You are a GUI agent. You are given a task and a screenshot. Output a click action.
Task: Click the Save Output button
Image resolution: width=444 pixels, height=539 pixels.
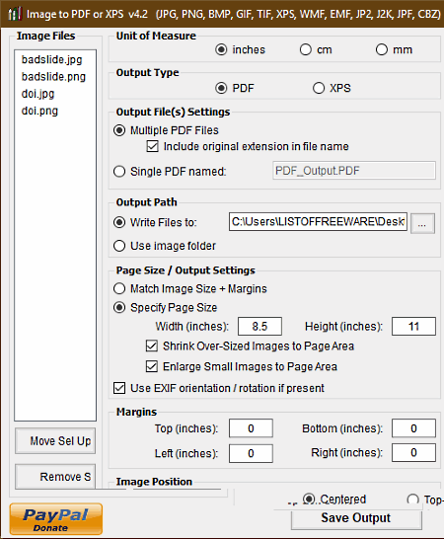tap(356, 518)
